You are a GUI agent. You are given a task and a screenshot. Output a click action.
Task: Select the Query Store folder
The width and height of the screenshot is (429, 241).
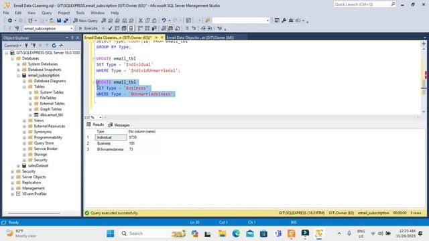click(x=44, y=143)
